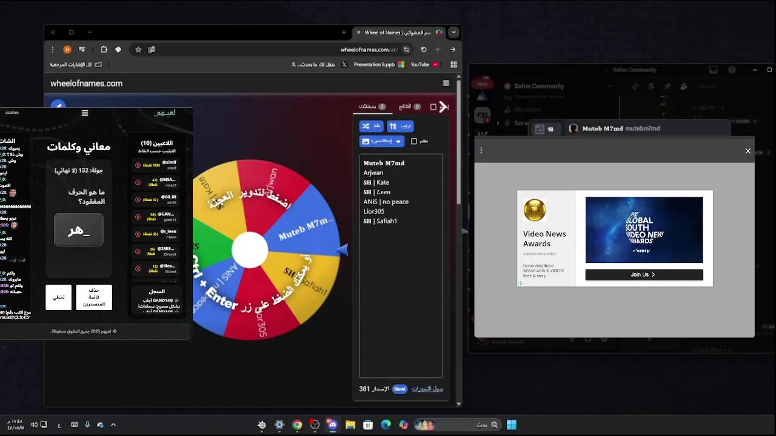Switch to the results tab with count 0
The height and width of the screenshot is (436, 776).
410,107
